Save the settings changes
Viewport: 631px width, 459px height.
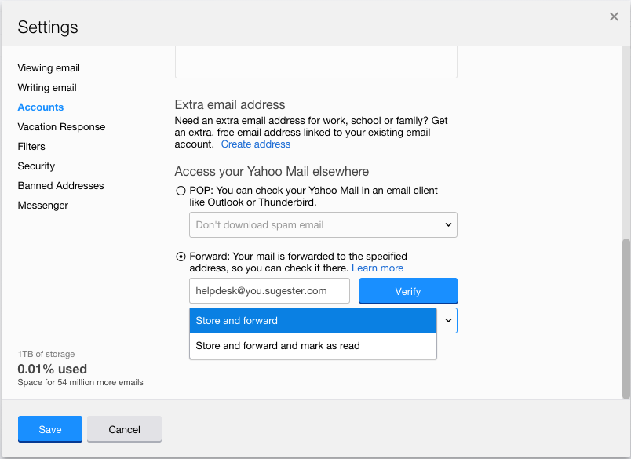click(x=50, y=429)
